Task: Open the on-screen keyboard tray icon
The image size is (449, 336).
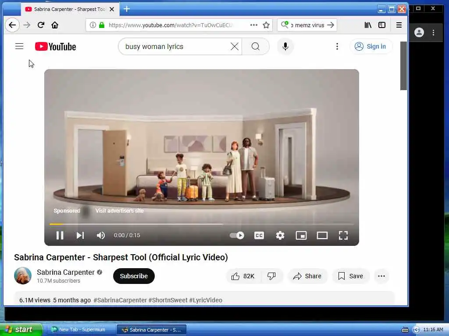Action: (x=405, y=330)
